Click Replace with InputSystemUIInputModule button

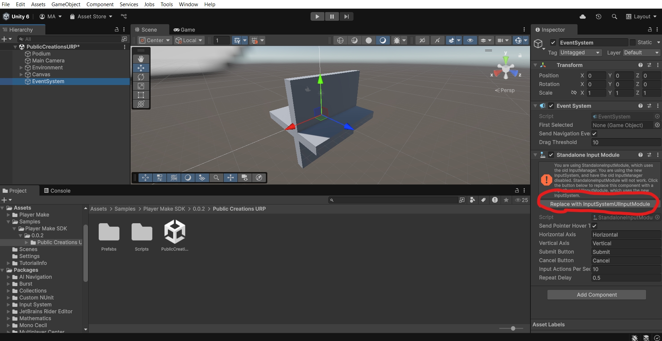pyautogui.click(x=600, y=204)
